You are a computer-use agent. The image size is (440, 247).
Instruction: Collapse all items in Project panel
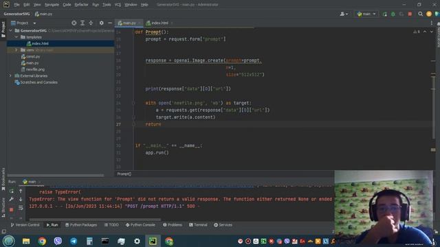(91, 23)
